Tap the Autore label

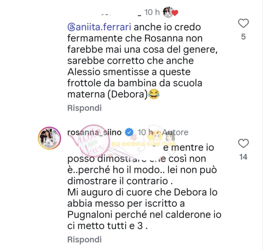175,132
